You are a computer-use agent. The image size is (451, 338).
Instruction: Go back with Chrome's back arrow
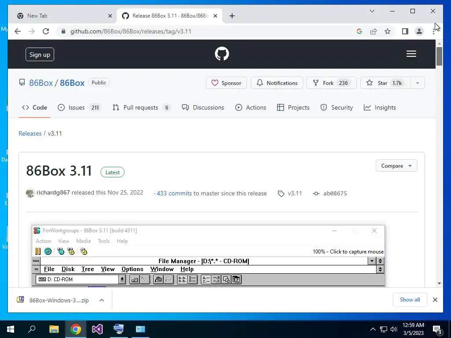coord(18,31)
